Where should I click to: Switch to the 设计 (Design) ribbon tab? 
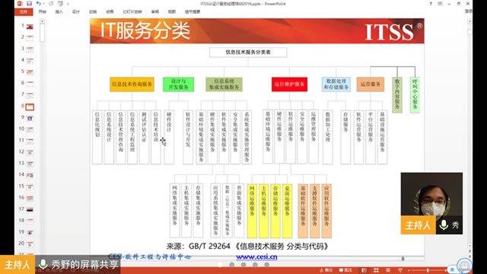pyautogui.click(x=76, y=12)
